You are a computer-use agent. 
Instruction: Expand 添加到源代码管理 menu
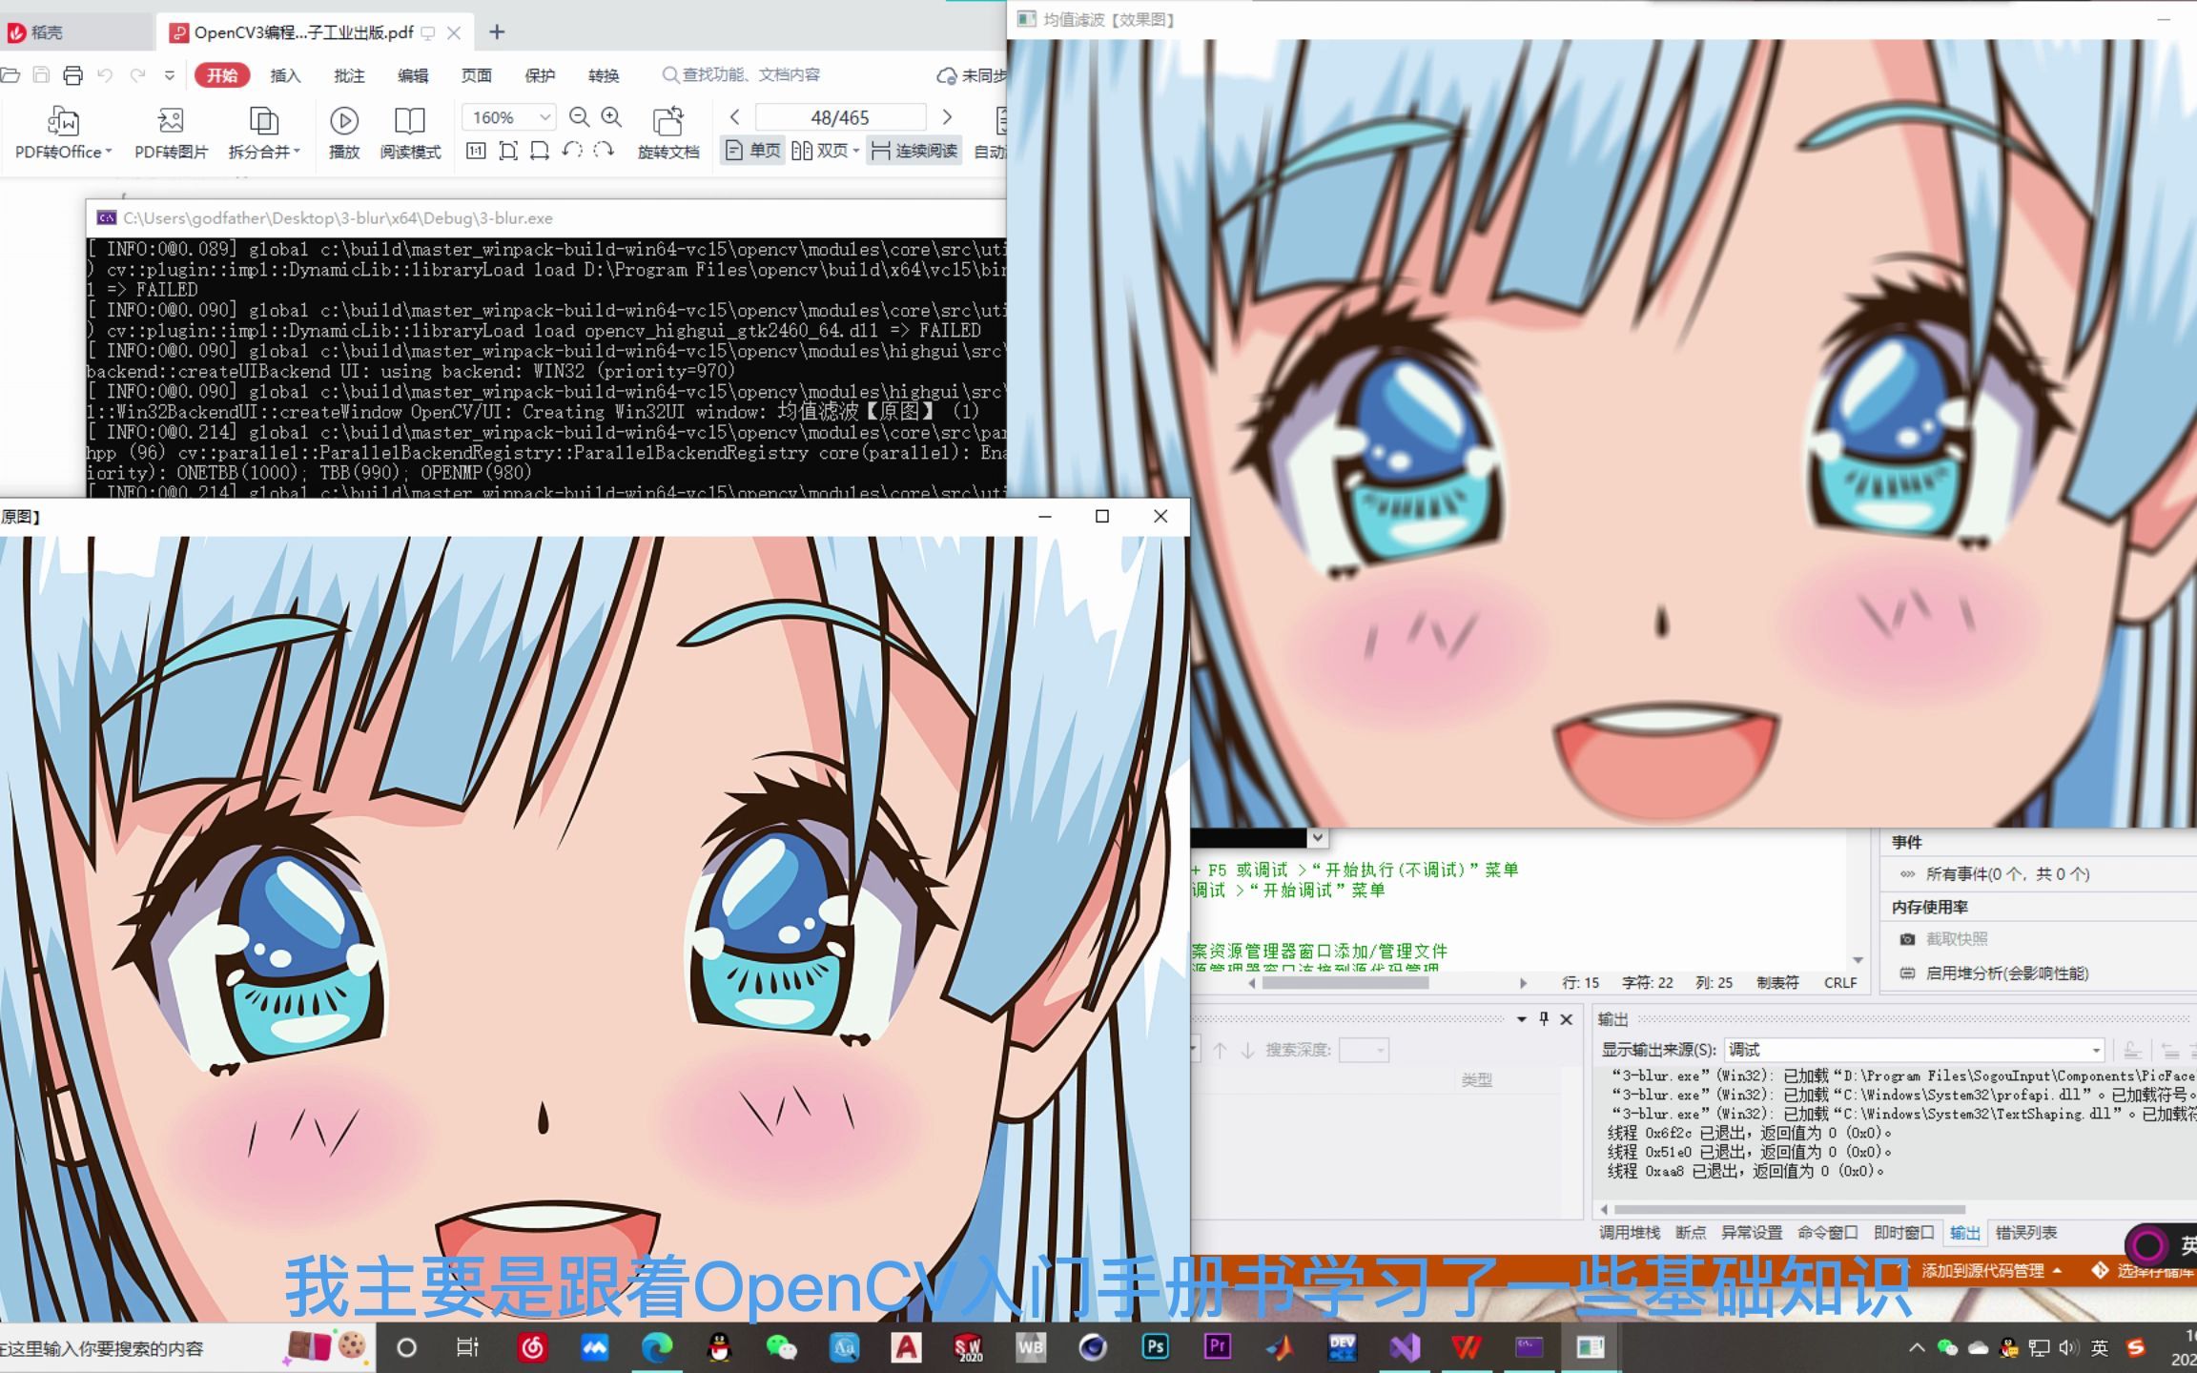point(1991,1271)
